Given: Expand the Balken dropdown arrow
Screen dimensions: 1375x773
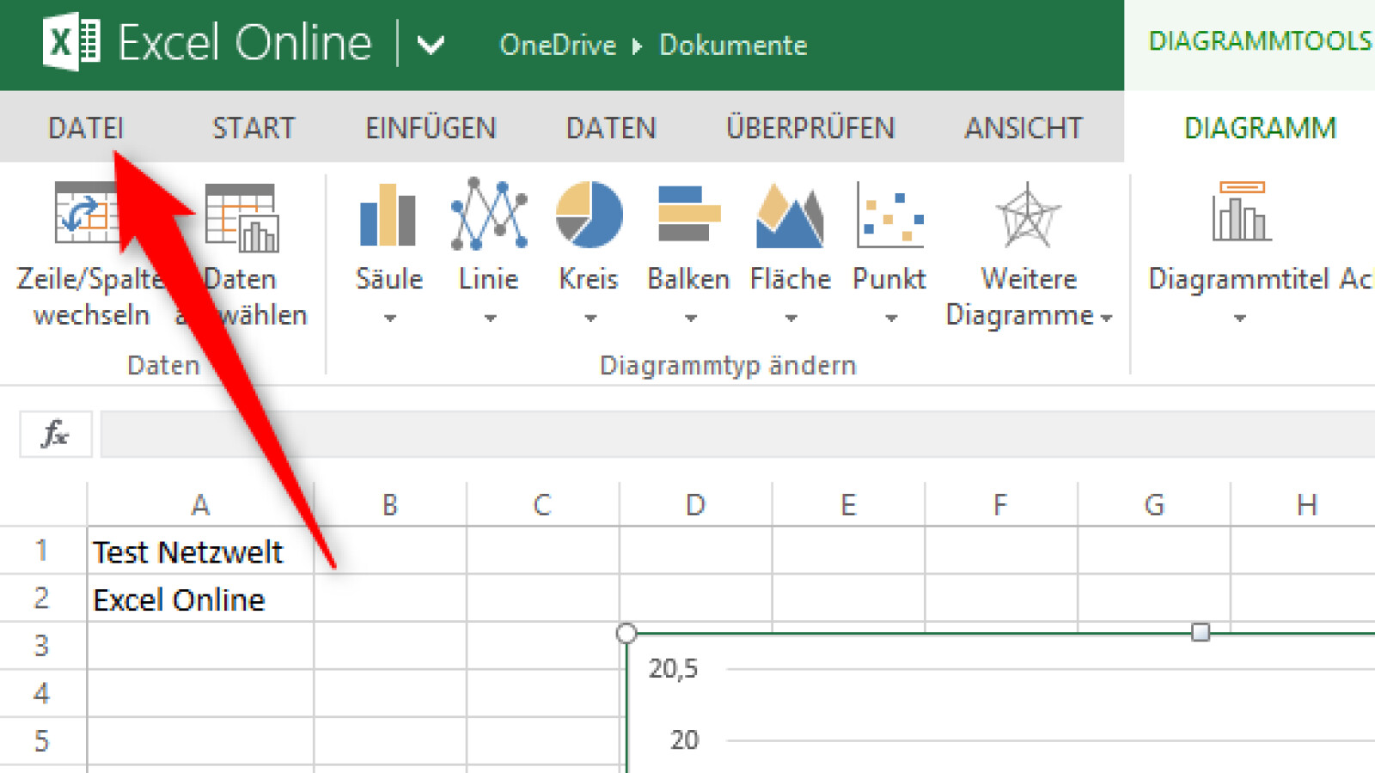Looking at the screenshot, I should click(690, 319).
